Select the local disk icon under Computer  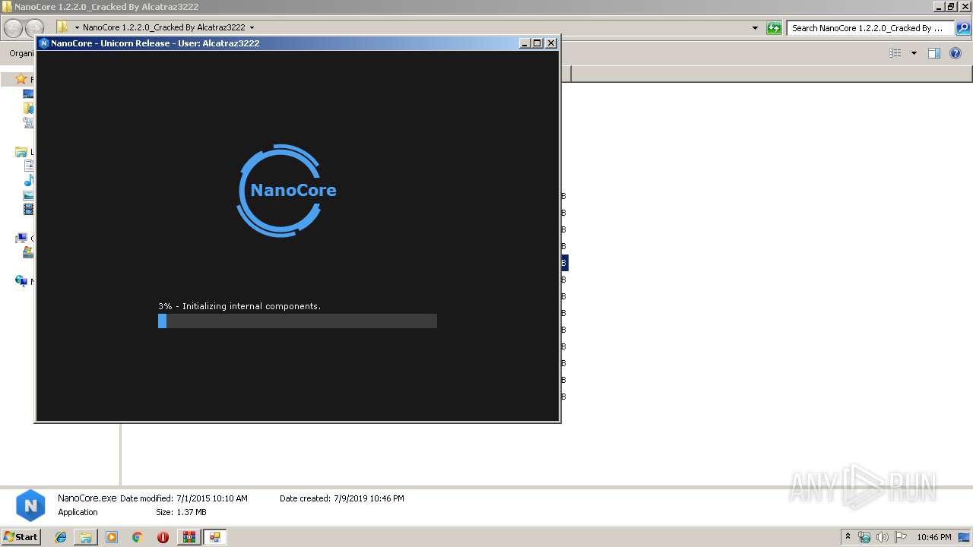coord(29,251)
